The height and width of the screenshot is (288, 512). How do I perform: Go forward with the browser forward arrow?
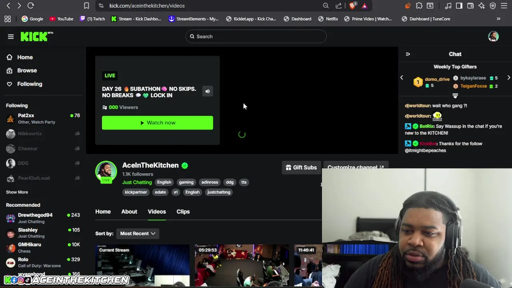(19, 6)
